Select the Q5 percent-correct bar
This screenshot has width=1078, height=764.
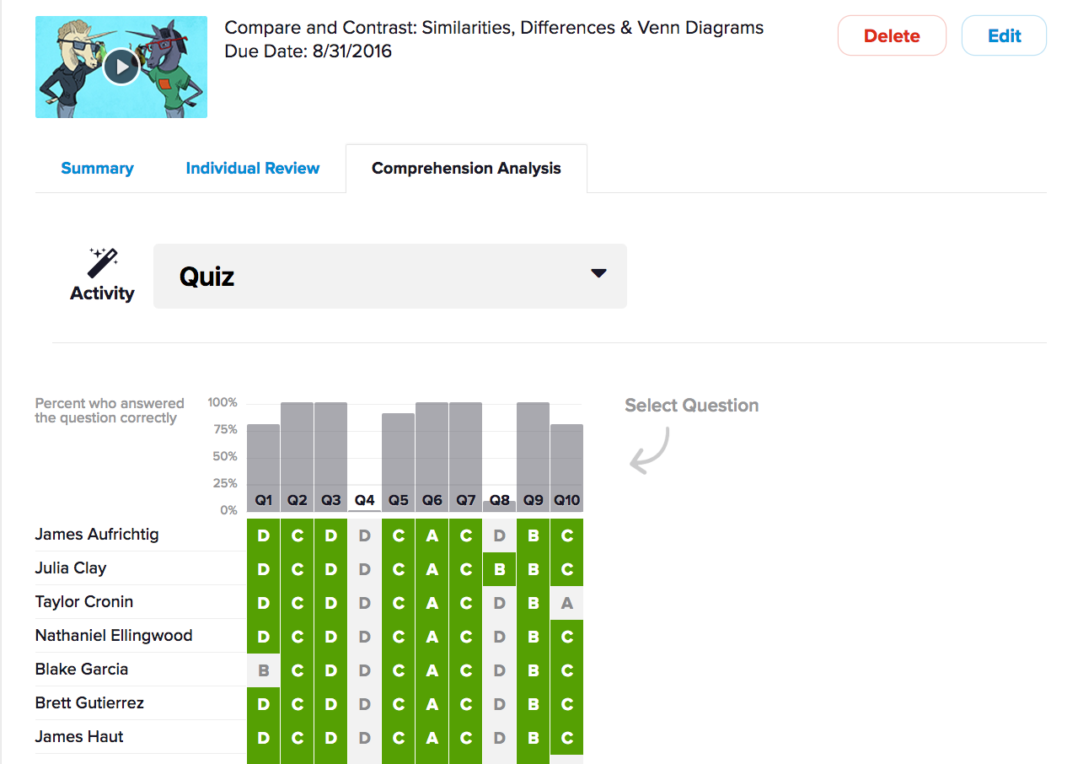[399, 460]
